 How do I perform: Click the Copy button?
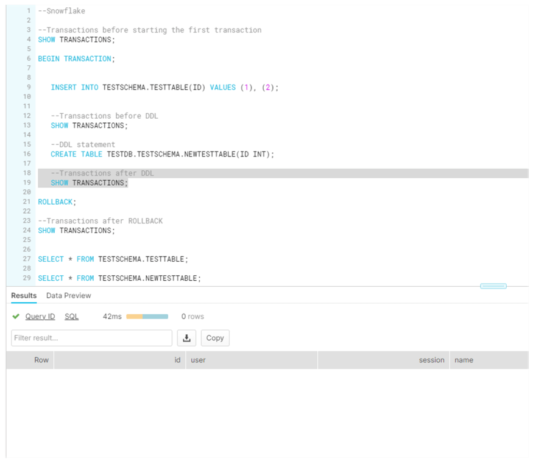click(x=215, y=337)
